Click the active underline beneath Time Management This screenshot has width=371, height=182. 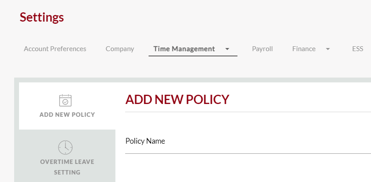click(193, 56)
